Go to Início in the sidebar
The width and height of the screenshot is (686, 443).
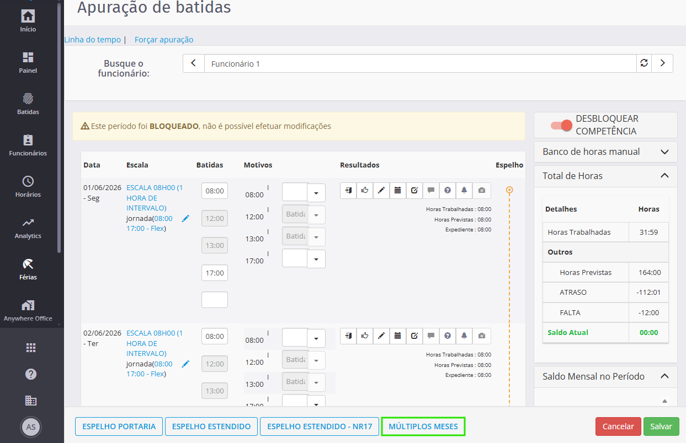(x=28, y=21)
